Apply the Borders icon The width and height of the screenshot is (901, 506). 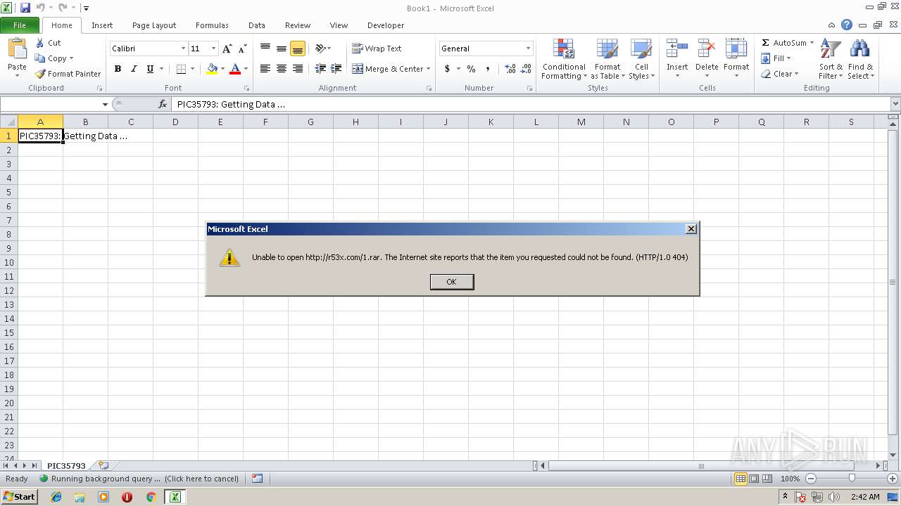pyautogui.click(x=181, y=69)
